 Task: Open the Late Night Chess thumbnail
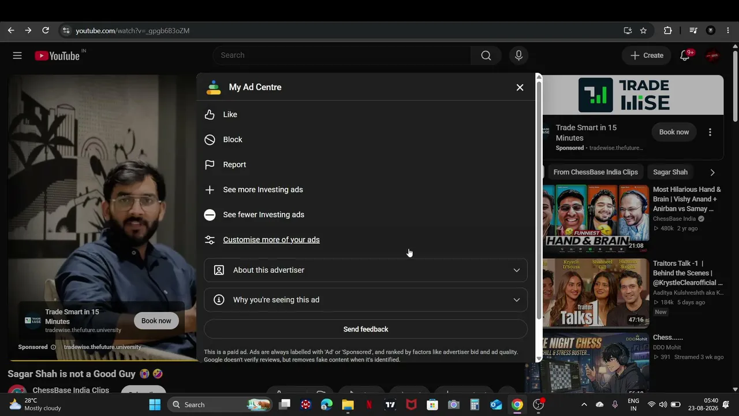click(x=595, y=363)
